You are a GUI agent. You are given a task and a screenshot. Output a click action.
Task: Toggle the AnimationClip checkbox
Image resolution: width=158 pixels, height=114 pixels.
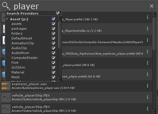tap(53, 43)
